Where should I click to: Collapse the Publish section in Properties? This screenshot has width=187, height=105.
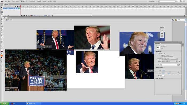coord(155,51)
